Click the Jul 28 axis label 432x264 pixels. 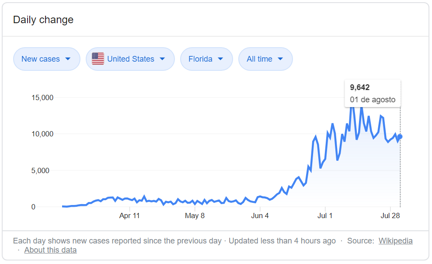[390, 215]
